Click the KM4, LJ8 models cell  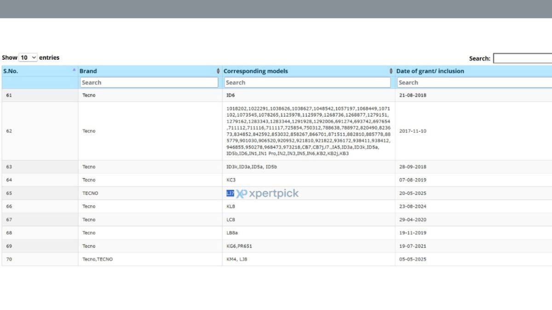tap(237, 259)
